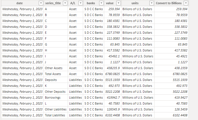Click the 'Other Deposits' cell
This screenshot has width=198, height=120.
[56, 92]
